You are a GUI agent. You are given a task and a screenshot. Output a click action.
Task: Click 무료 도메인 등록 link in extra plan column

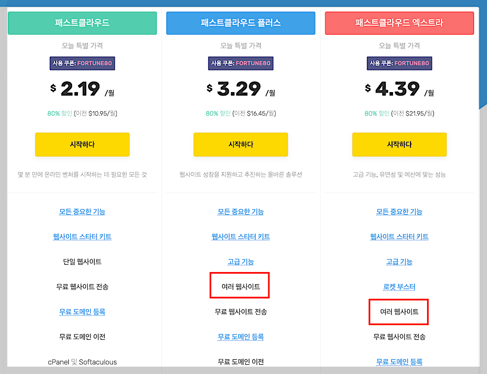pyautogui.click(x=399, y=362)
